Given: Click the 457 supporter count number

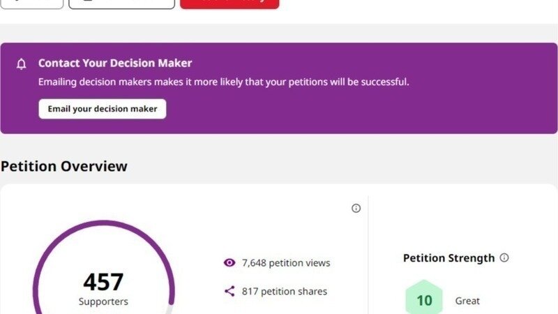Looking at the screenshot, I should point(103,281).
